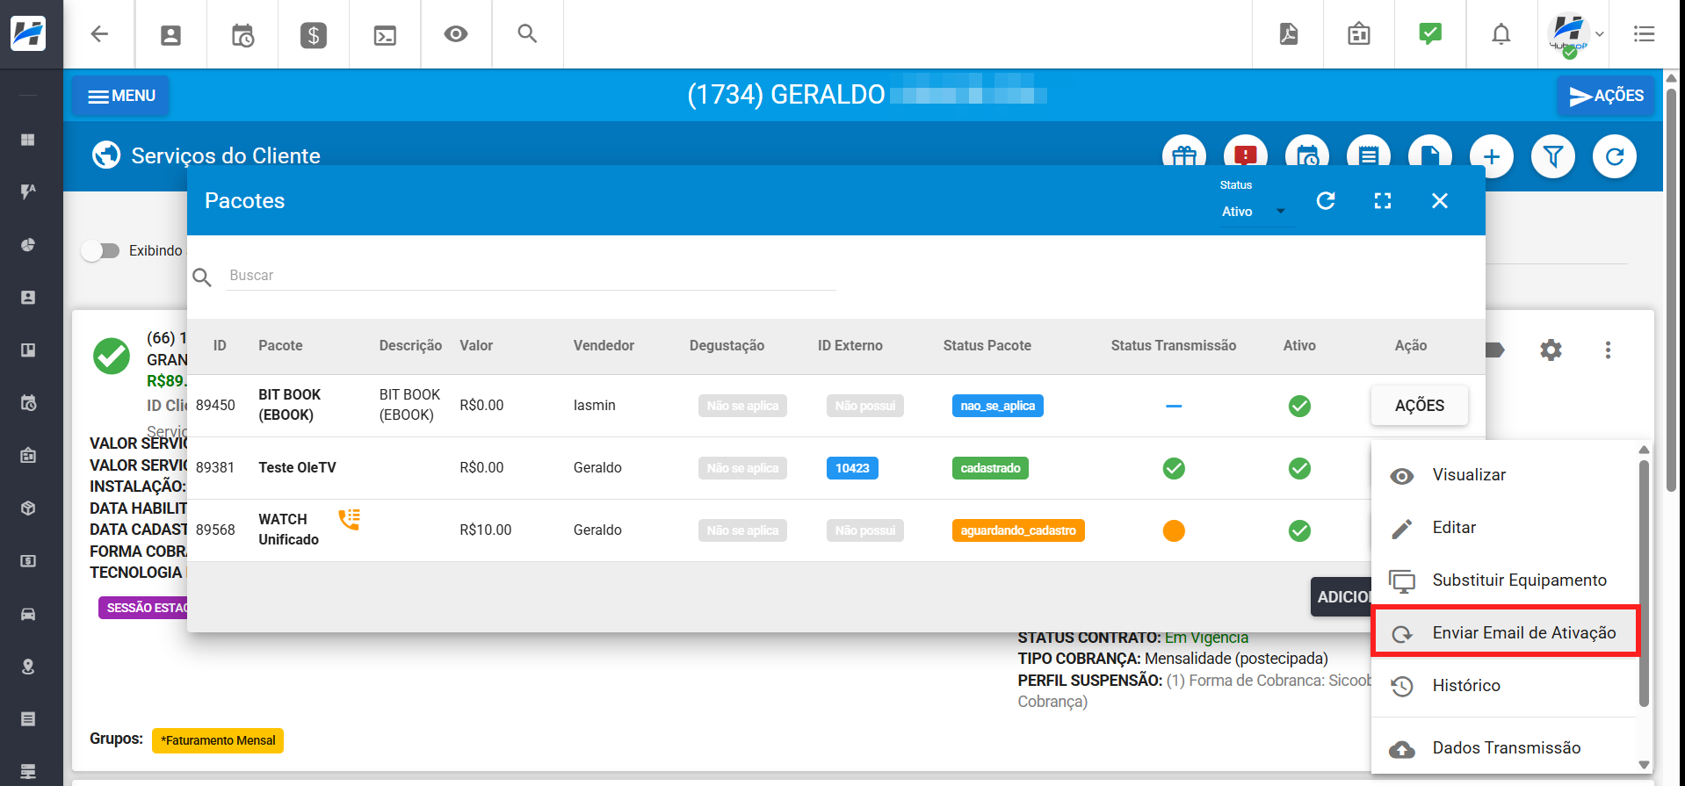The image size is (1685, 786).
Task: Refresh the Pacotes list
Action: (1326, 201)
